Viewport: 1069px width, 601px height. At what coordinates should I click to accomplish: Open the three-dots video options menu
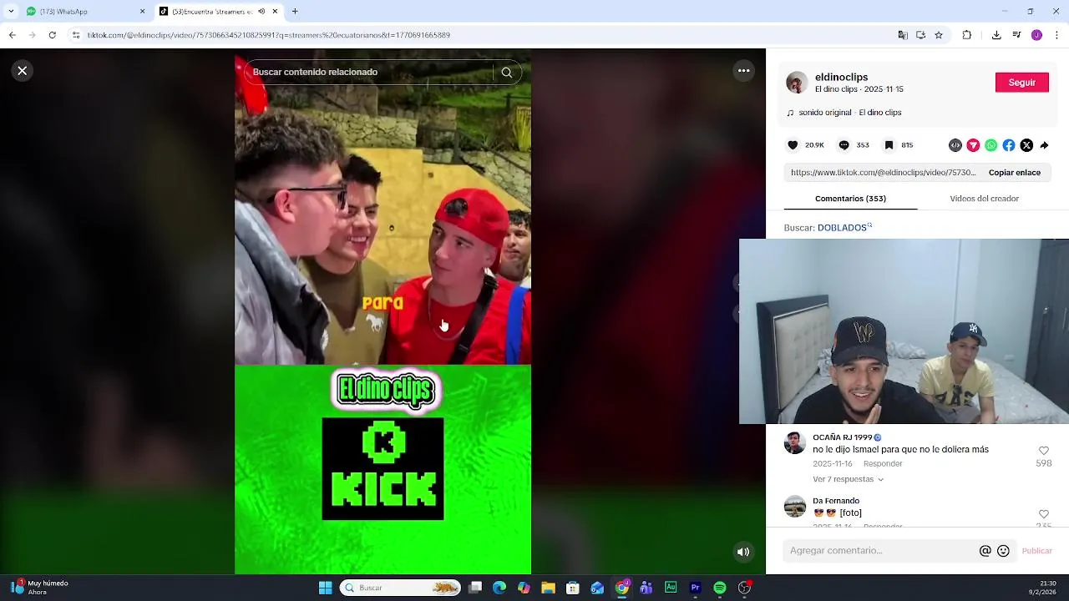tap(743, 71)
